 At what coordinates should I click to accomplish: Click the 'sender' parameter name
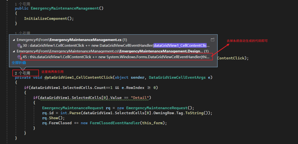[x=138, y=77]
